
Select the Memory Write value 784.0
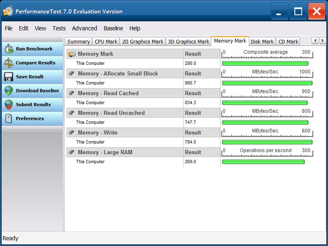pos(190,142)
